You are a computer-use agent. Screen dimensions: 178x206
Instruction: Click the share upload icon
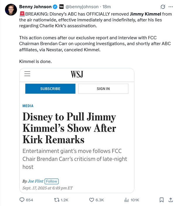point(171,200)
